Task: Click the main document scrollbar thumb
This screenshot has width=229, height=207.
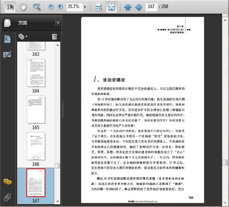Action: 225,163
